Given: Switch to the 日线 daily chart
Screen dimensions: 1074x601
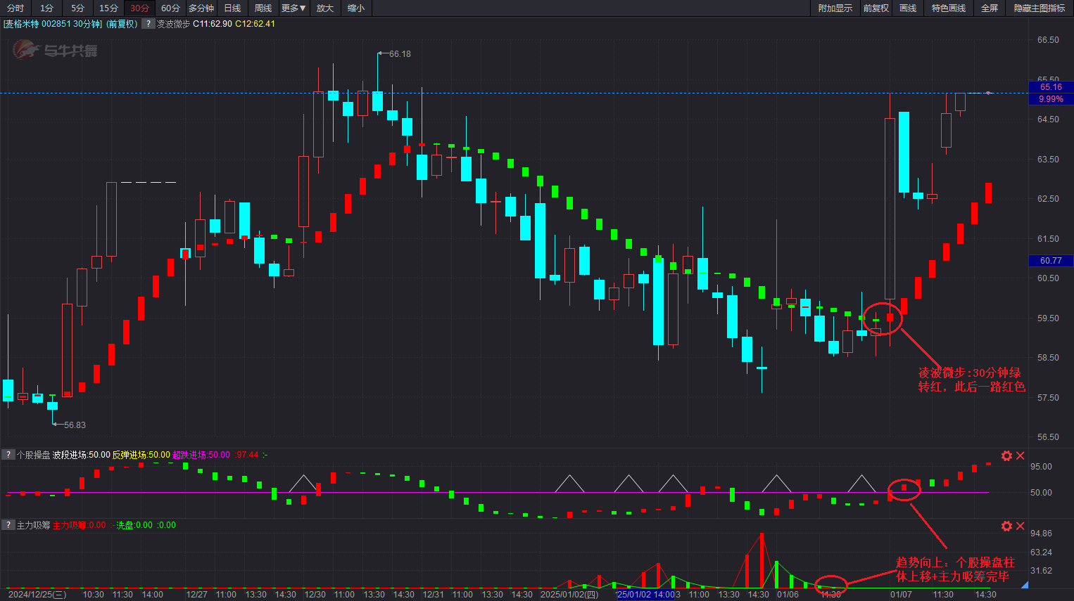Looking at the screenshot, I should tap(232, 8).
